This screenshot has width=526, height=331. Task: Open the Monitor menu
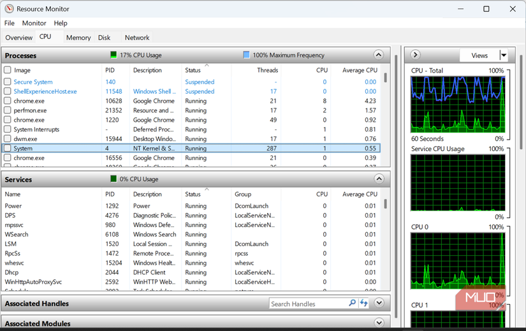[x=34, y=23]
